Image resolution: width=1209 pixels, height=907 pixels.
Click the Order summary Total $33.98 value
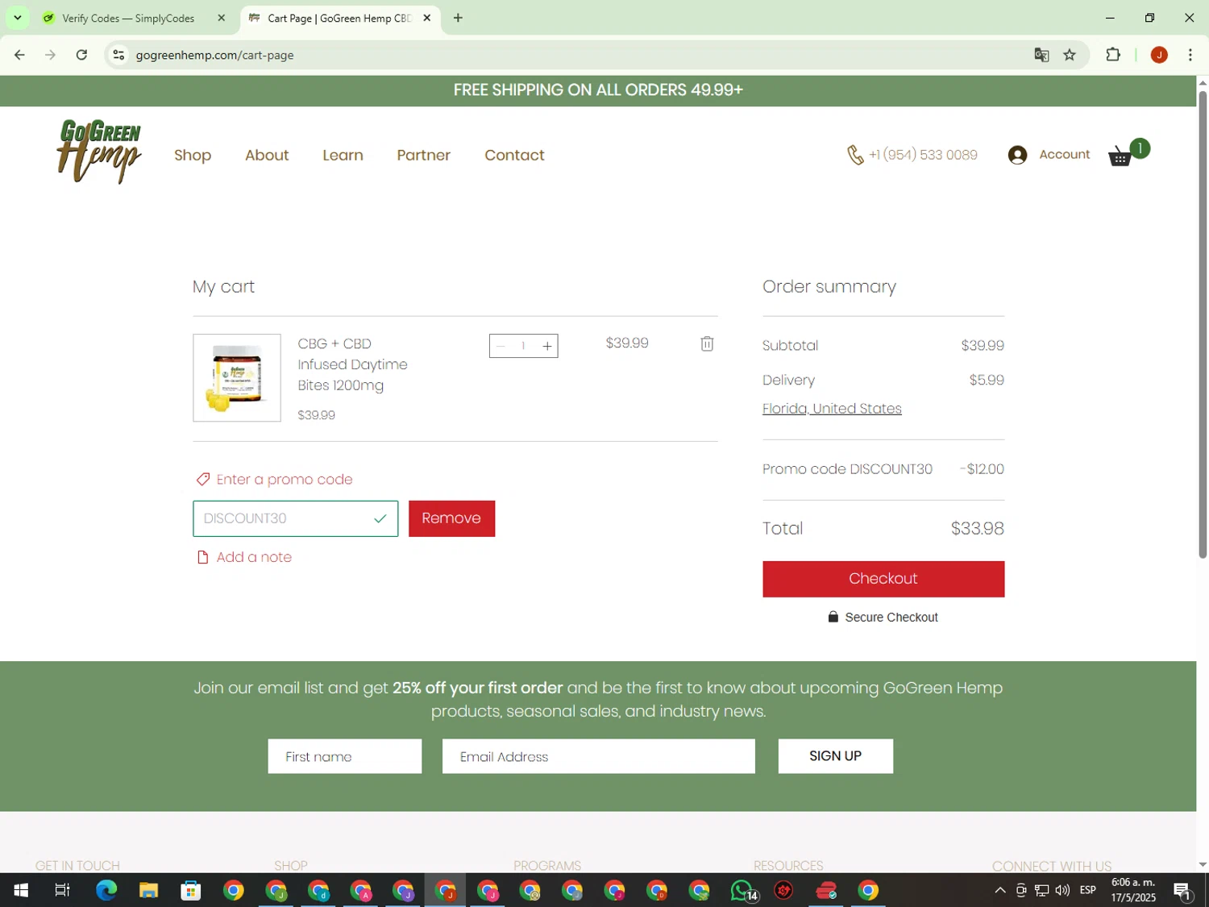tap(977, 529)
